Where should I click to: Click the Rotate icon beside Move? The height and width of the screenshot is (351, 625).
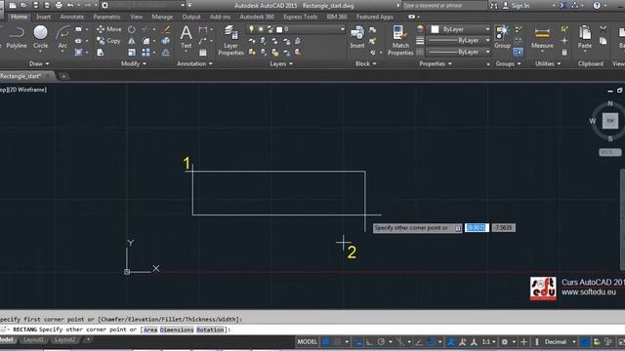click(x=131, y=29)
